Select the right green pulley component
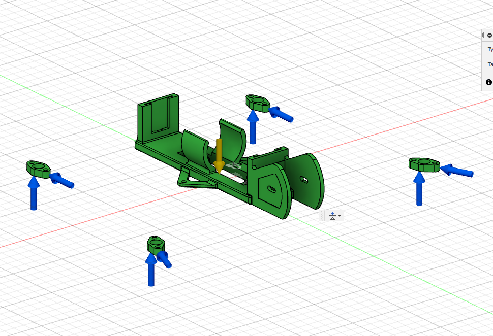Screen dimensions: 493x336 (x=423, y=165)
